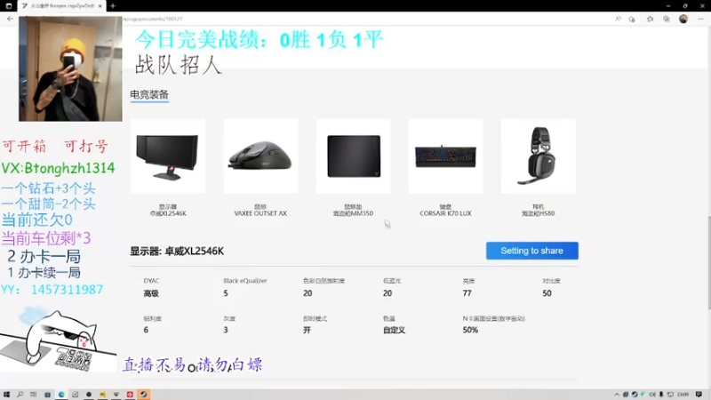Open the Edge profile avatar

click(683, 19)
